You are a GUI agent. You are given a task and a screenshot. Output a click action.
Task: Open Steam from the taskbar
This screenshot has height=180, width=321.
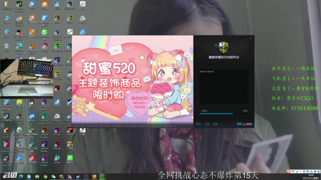click(78, 176)
